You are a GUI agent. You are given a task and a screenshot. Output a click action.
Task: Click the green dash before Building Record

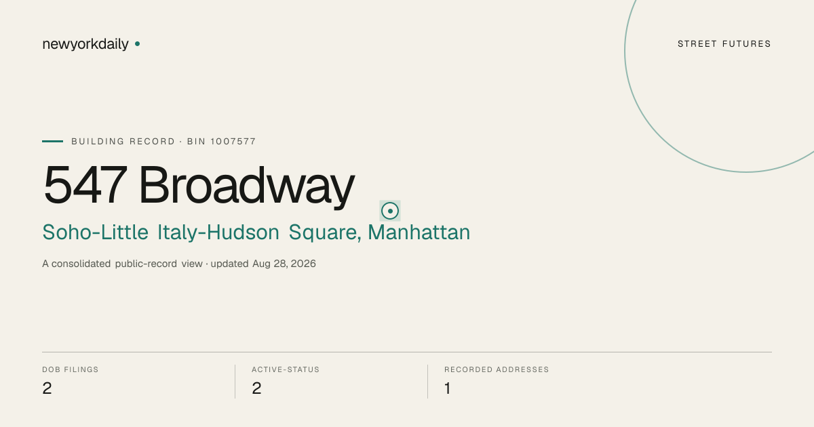tap(52, 141)
